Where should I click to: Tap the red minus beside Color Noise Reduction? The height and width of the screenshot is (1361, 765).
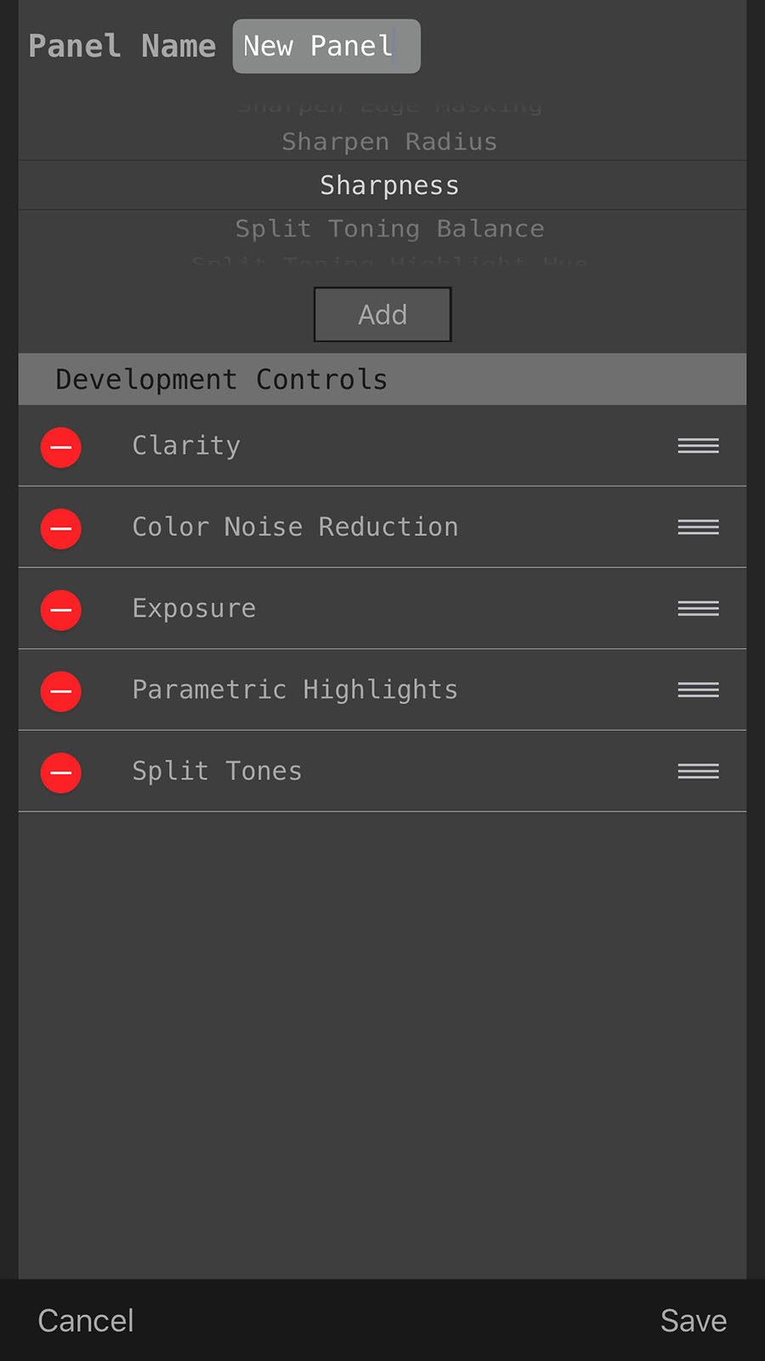click(x=60, y=528)
